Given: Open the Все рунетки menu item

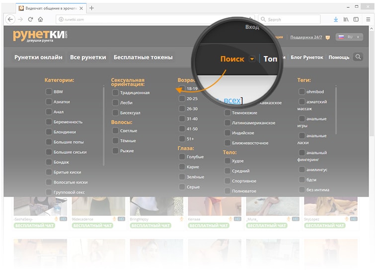Looking at the screenshot, I should coord(88,57).
